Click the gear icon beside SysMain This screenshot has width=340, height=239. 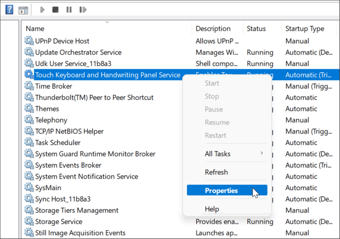tap(29, 187)
